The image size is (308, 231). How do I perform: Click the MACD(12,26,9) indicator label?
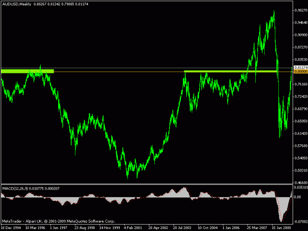15,189
